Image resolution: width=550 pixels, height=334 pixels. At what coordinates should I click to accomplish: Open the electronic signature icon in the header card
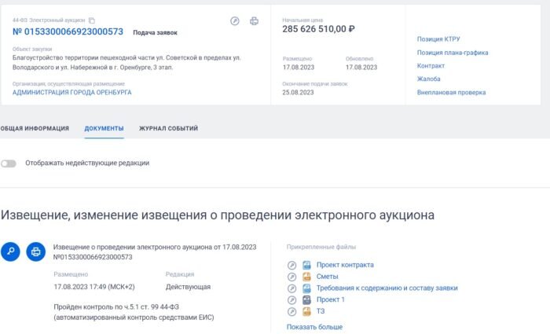[235, 21]
